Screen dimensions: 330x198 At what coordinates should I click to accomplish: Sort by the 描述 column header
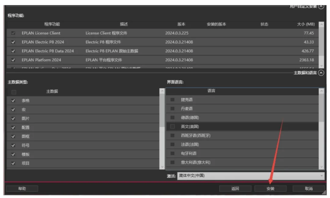(124, 24)
